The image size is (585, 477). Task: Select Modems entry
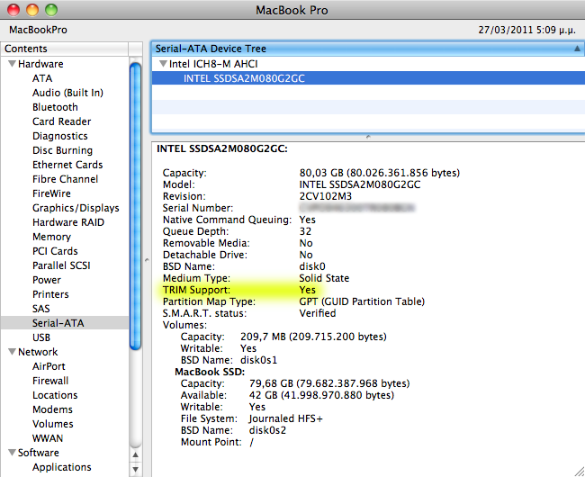tap(52, 409)
